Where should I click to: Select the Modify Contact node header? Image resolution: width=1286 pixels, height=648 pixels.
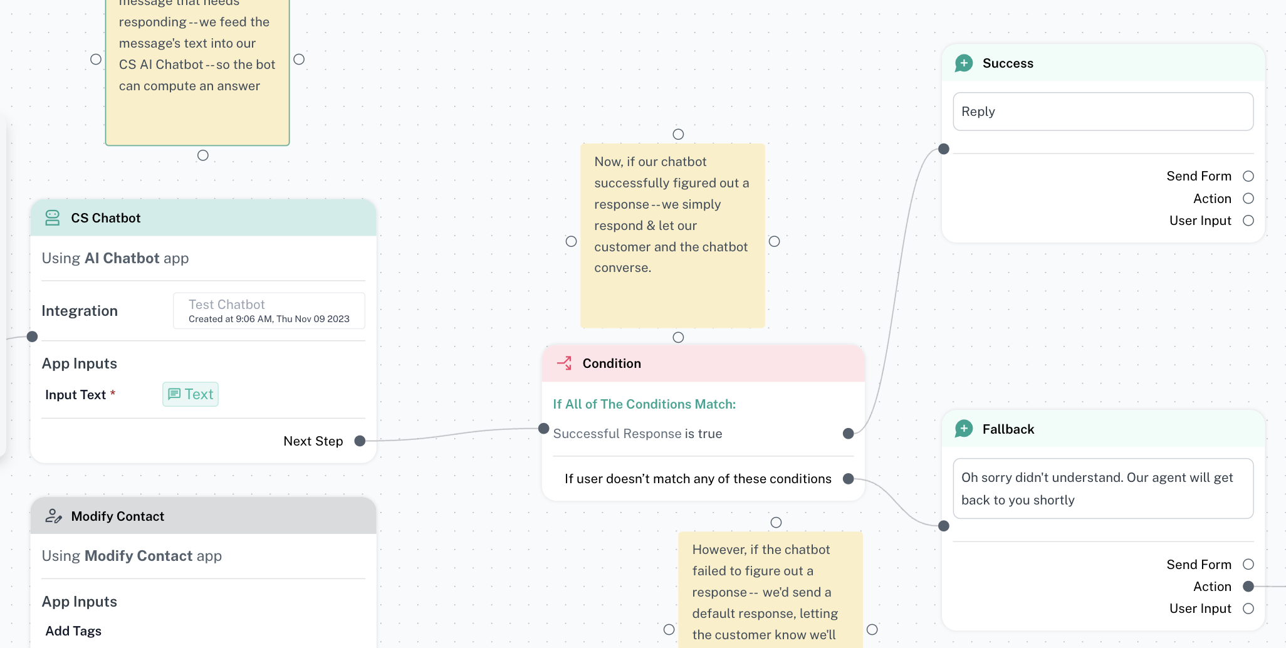point(203,516)
